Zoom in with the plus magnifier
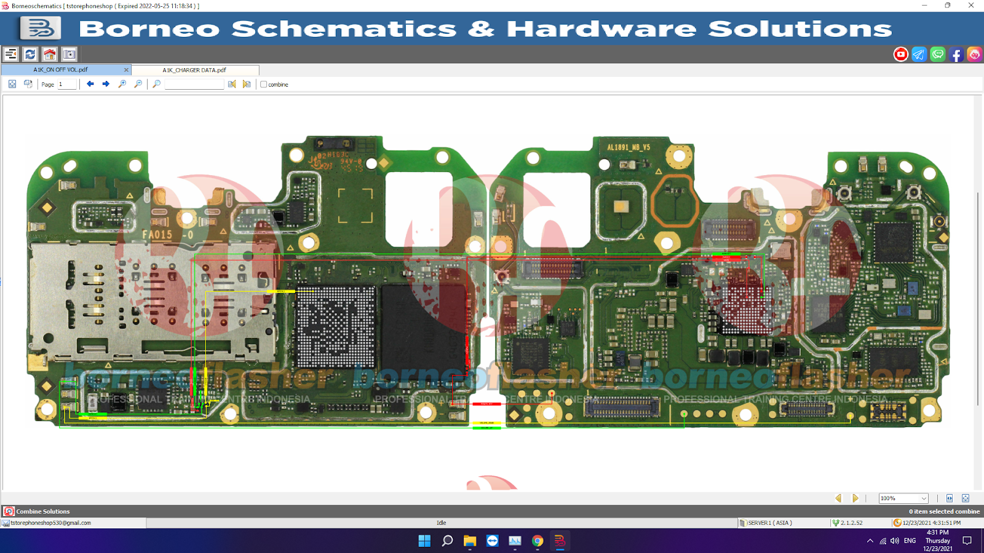 (x=122, y=84)
